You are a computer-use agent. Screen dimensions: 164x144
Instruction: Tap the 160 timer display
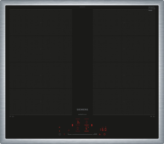pos(103,130)
